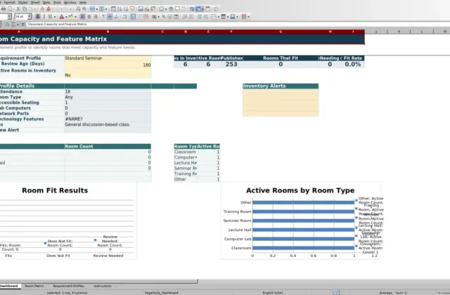Viewport: 450px width, 295px height.
Task: Click the Copy icon
Action: tap(25, 9)
